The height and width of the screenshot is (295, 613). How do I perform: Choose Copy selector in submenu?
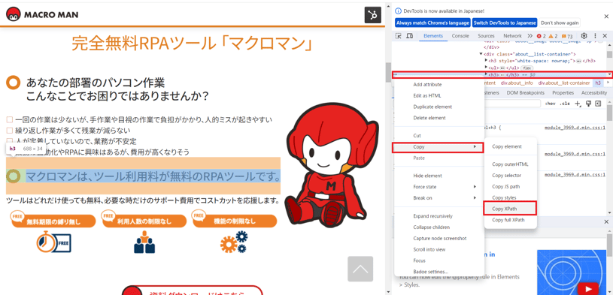511,176
